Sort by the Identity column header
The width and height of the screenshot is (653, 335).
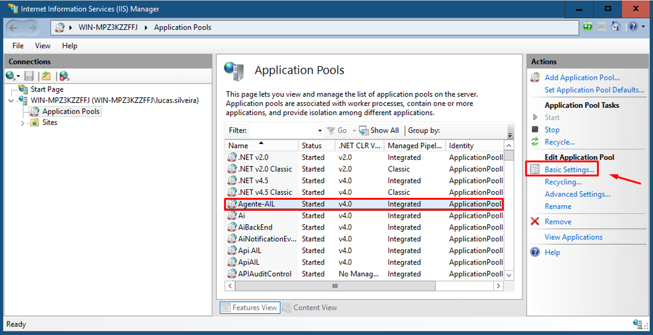click(x=475, y=145)
